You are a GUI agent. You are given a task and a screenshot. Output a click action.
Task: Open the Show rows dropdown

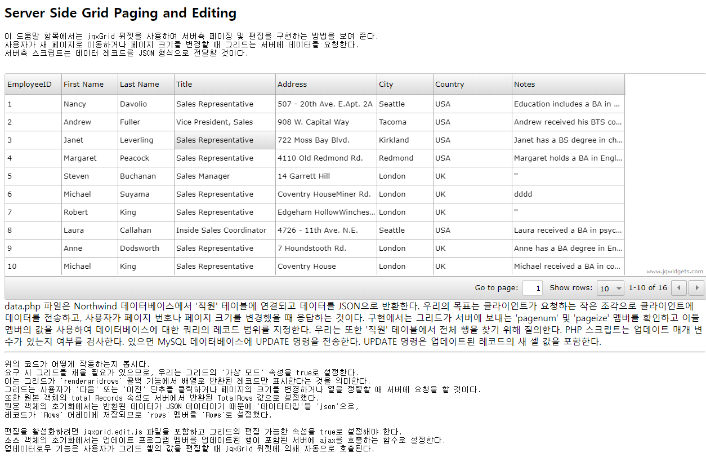point(610,288)
